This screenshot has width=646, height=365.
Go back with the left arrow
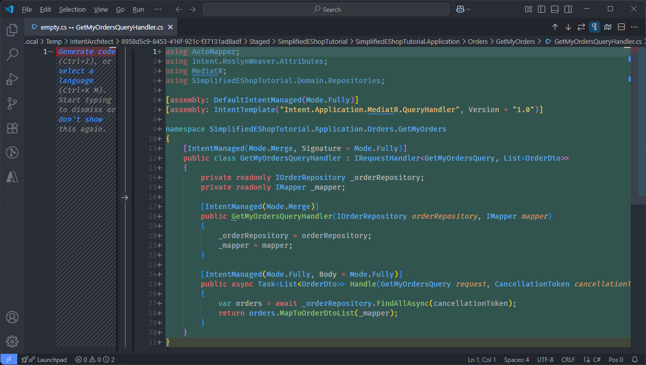pos(178,9)
